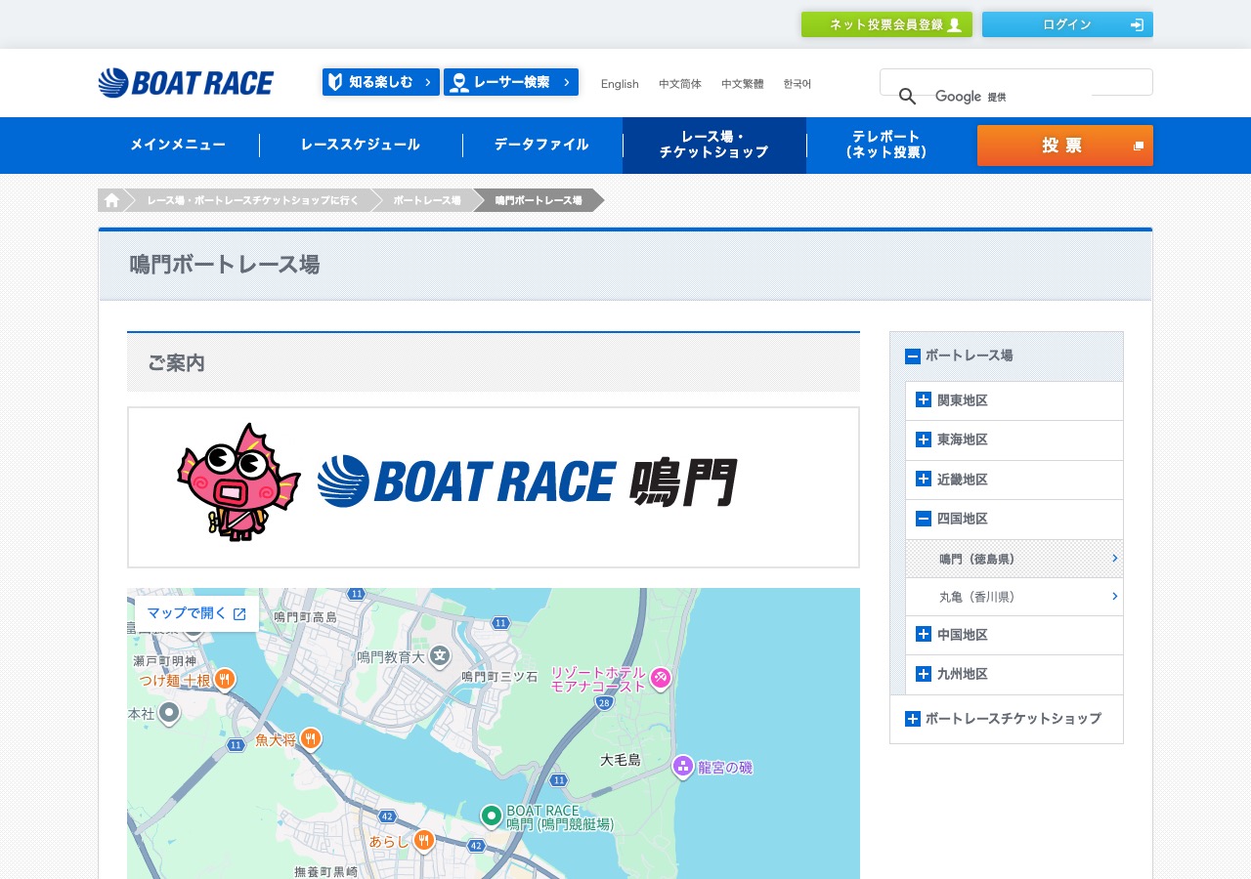Expand the 中国地区 region

924,634
